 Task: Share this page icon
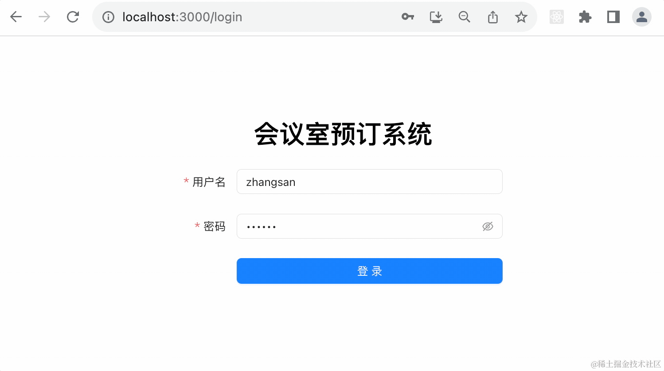[493, 17]
